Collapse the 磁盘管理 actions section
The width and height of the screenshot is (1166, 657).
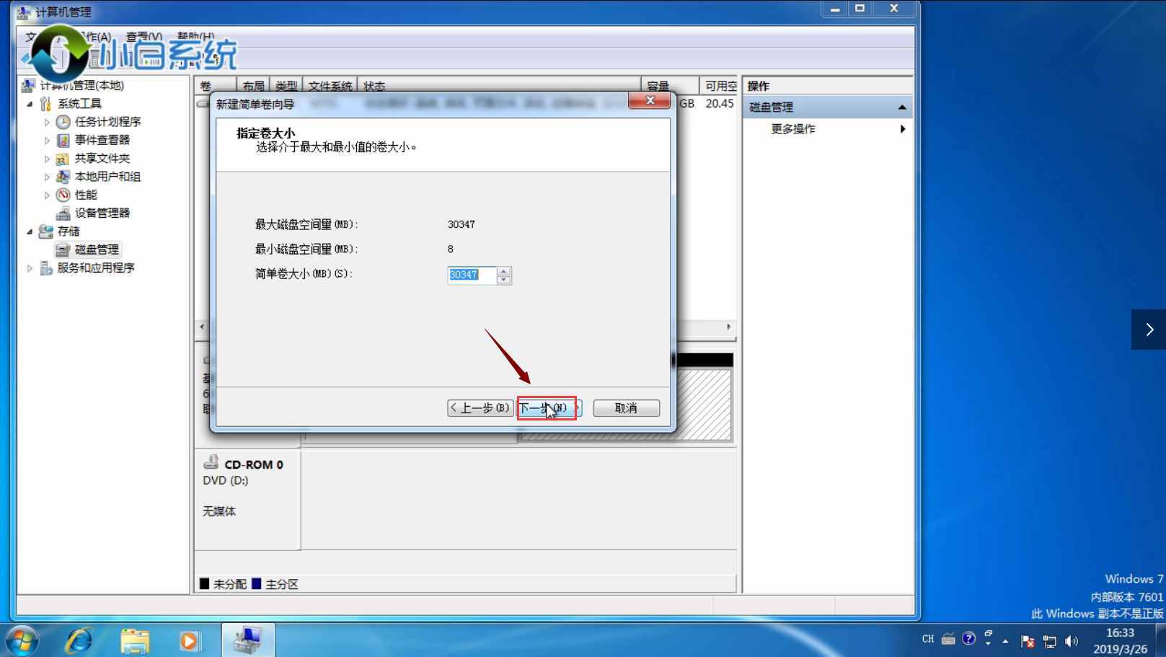click(901, 107)
